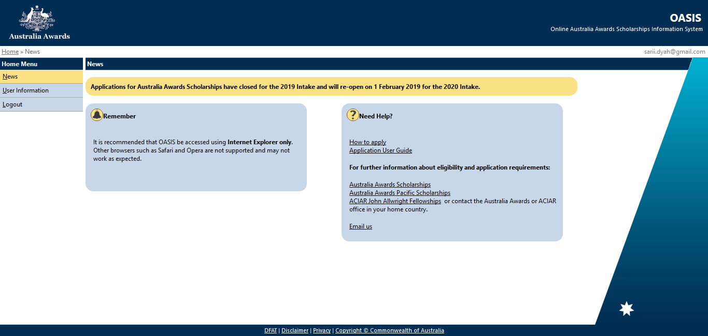Click the sarii.dyah@gmail.com account email text

[674, 52]
